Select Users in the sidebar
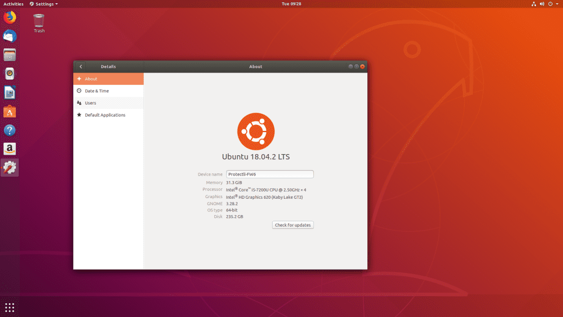 click(x=108, y=103)
